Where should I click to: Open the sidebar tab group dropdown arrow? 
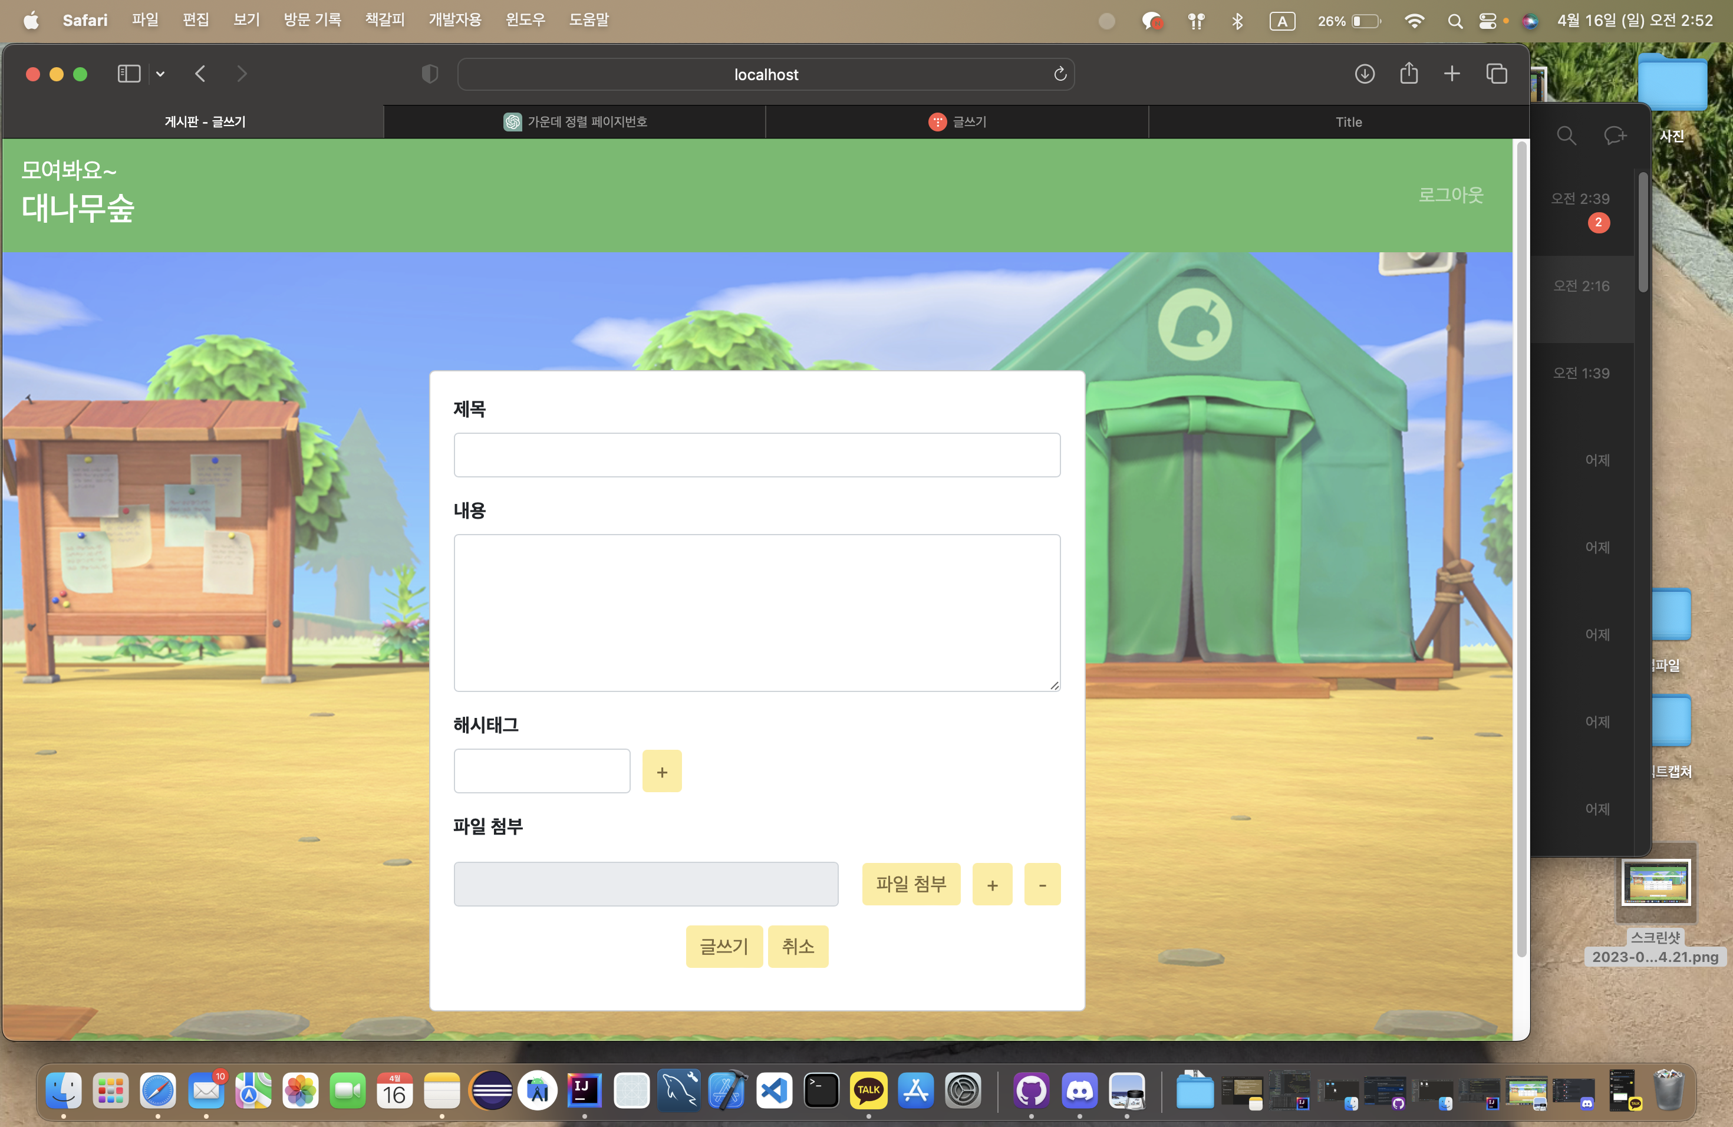160,74
